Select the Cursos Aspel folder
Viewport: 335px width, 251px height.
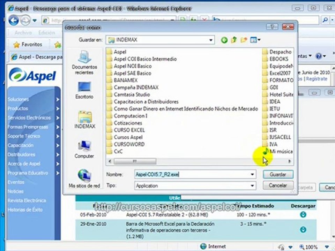[x=125, y=137]
